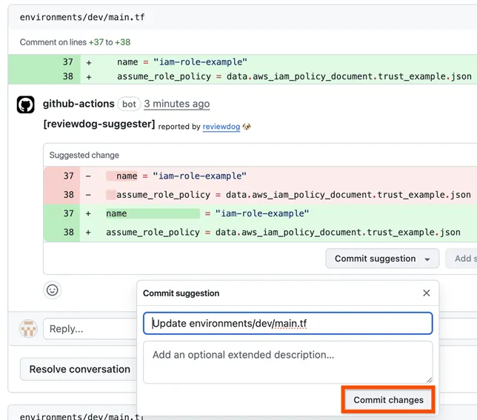Image resolution: width=477 pixels, height=420 pixels.
Task: Open the reviewdog link
Action: tap(221, 127)
